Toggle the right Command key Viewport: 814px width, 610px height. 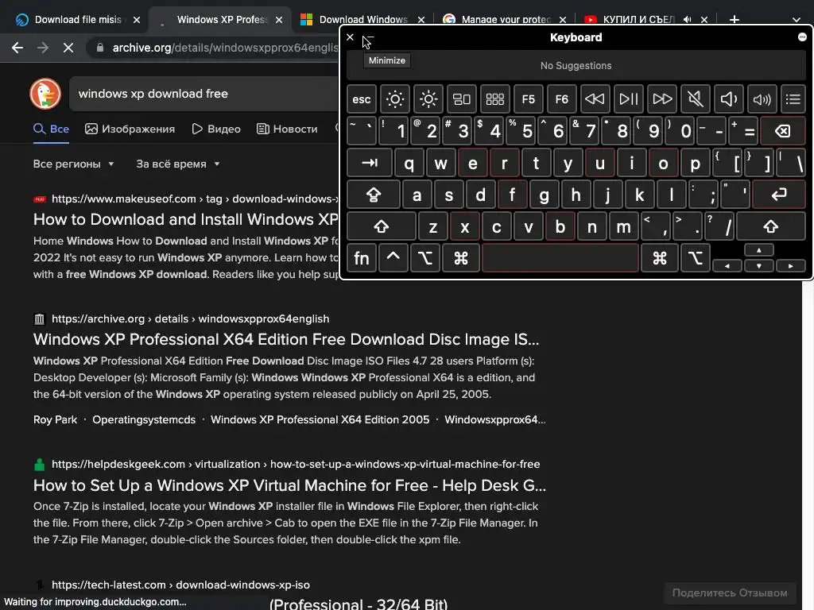[x=660, y=258]
